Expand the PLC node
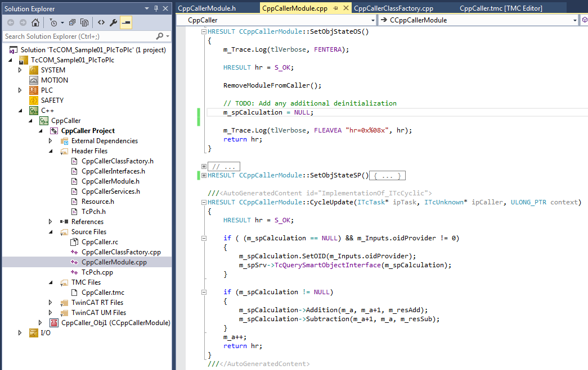Screen dimensions: 588x370 [20, 90]
